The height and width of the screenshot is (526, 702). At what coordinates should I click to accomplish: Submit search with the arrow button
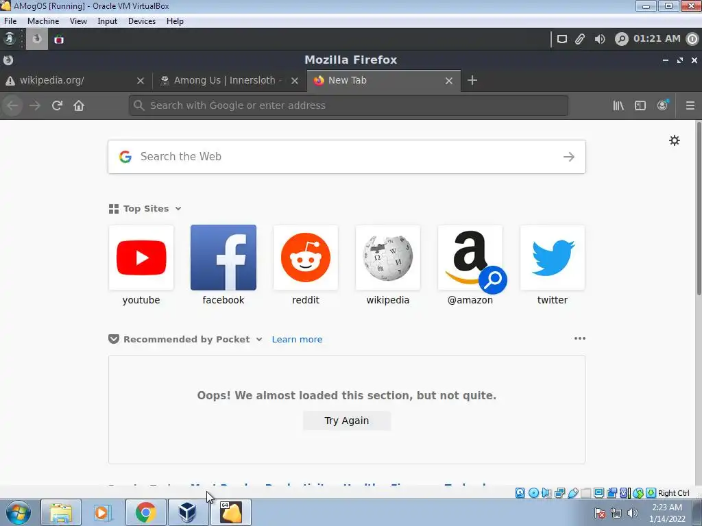(568, 157)
